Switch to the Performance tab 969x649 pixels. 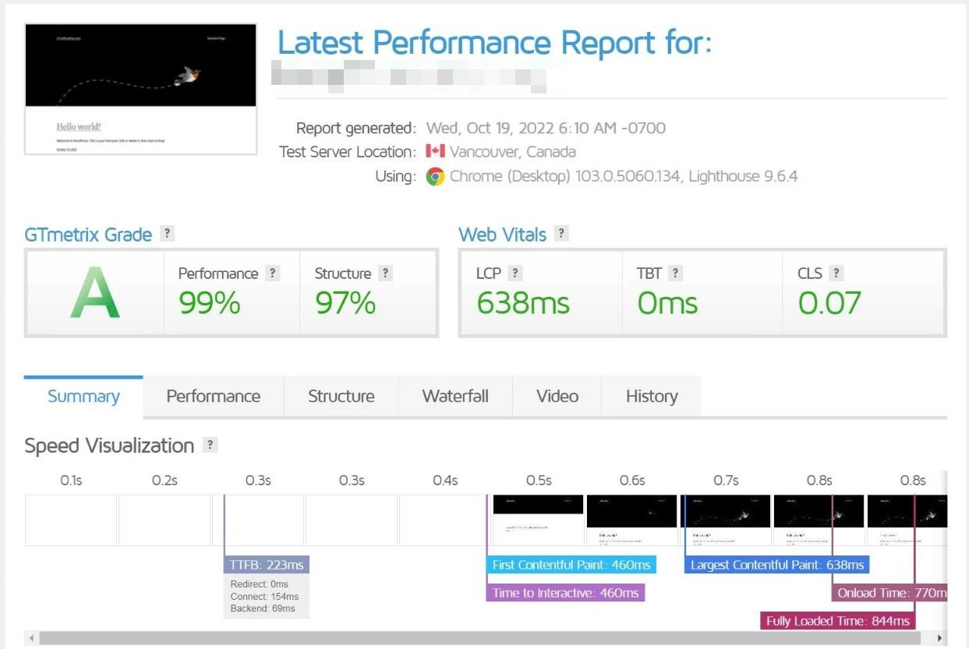tap(213, 397)
